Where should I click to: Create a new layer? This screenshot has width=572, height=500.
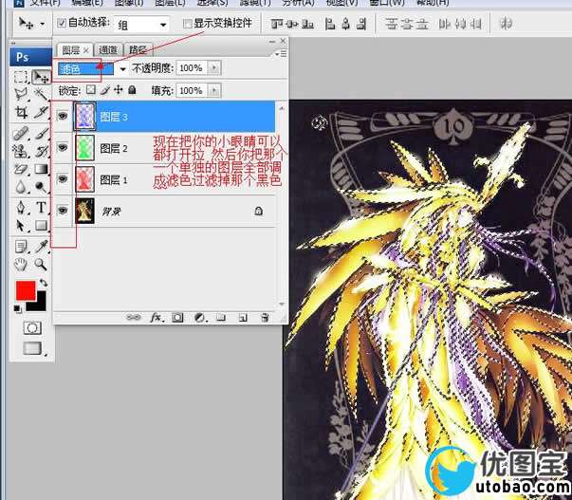[243, 318]
